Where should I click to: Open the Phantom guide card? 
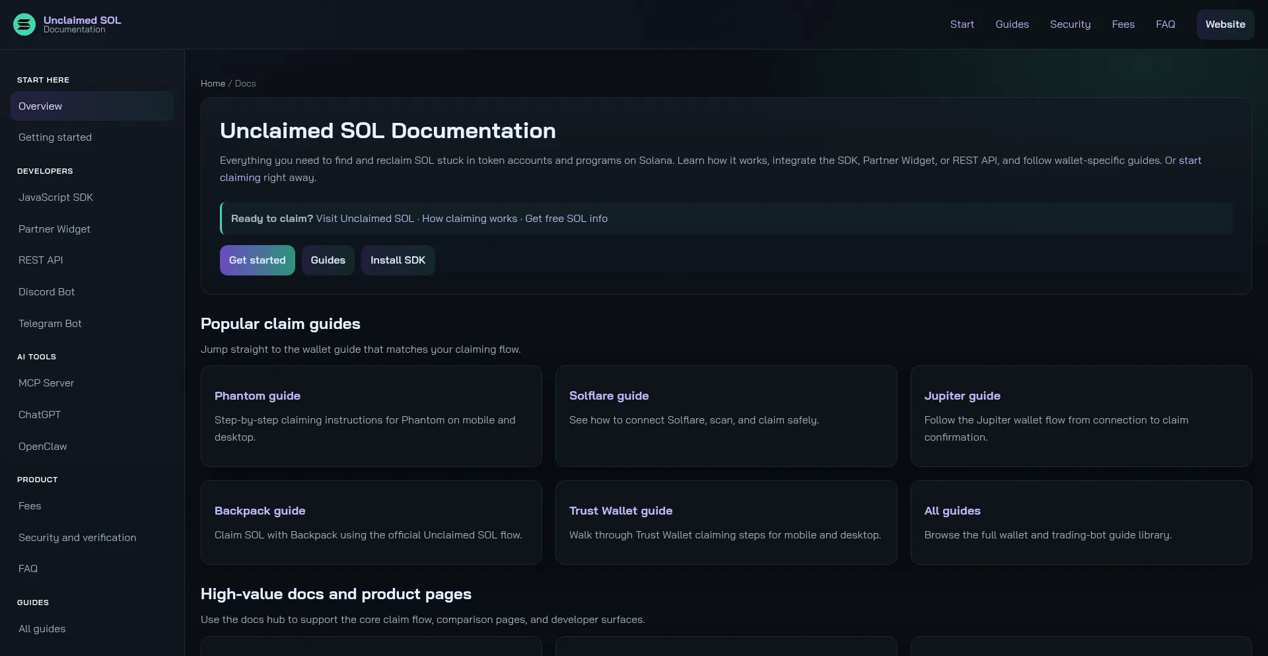click(x=371, y=416)
